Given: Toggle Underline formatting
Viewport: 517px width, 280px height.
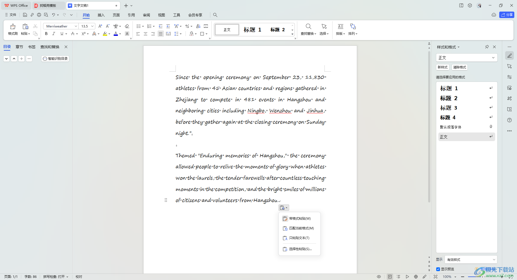Looking at the screenshot, I should click(62, 34).
